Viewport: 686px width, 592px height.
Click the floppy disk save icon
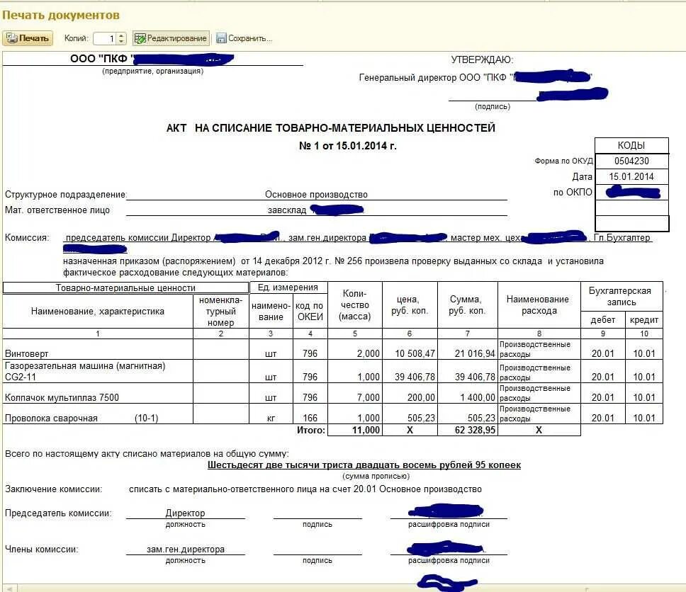point(221,38)
